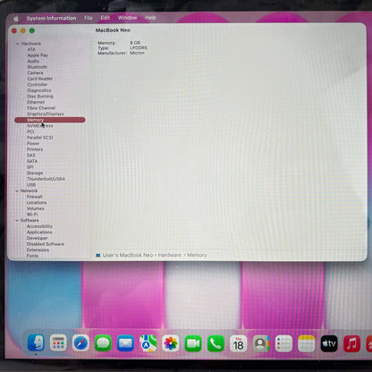Select Controller in the sidebar

38,85
